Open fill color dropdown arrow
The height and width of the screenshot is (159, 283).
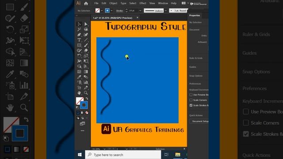click(102, 11)
